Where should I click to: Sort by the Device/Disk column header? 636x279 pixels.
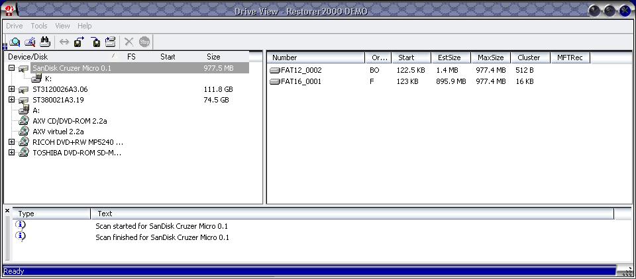(62, 57)
